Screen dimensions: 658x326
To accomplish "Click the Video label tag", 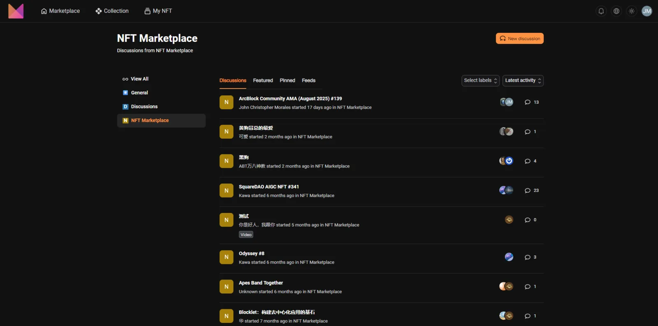I will coord(246,235).
